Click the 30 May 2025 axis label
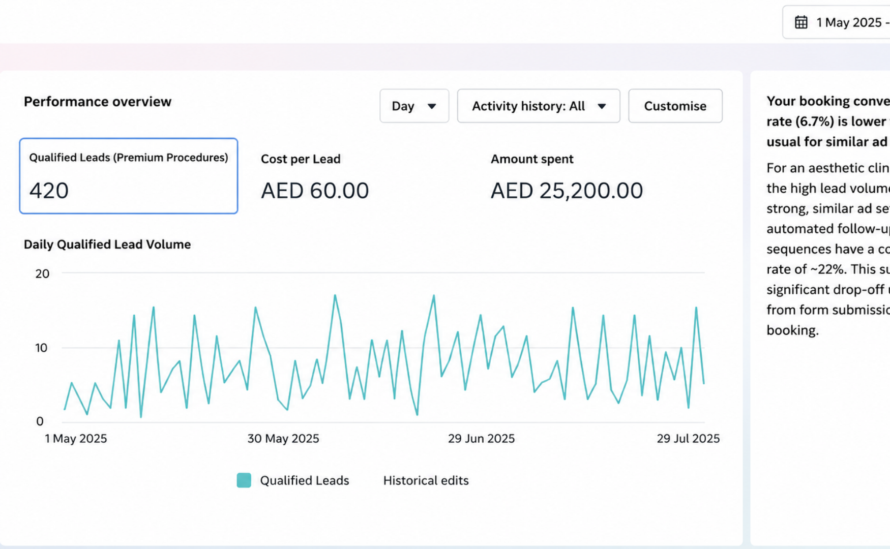Image resolution: width=890 pixels, height=549 pixels. 283,439
